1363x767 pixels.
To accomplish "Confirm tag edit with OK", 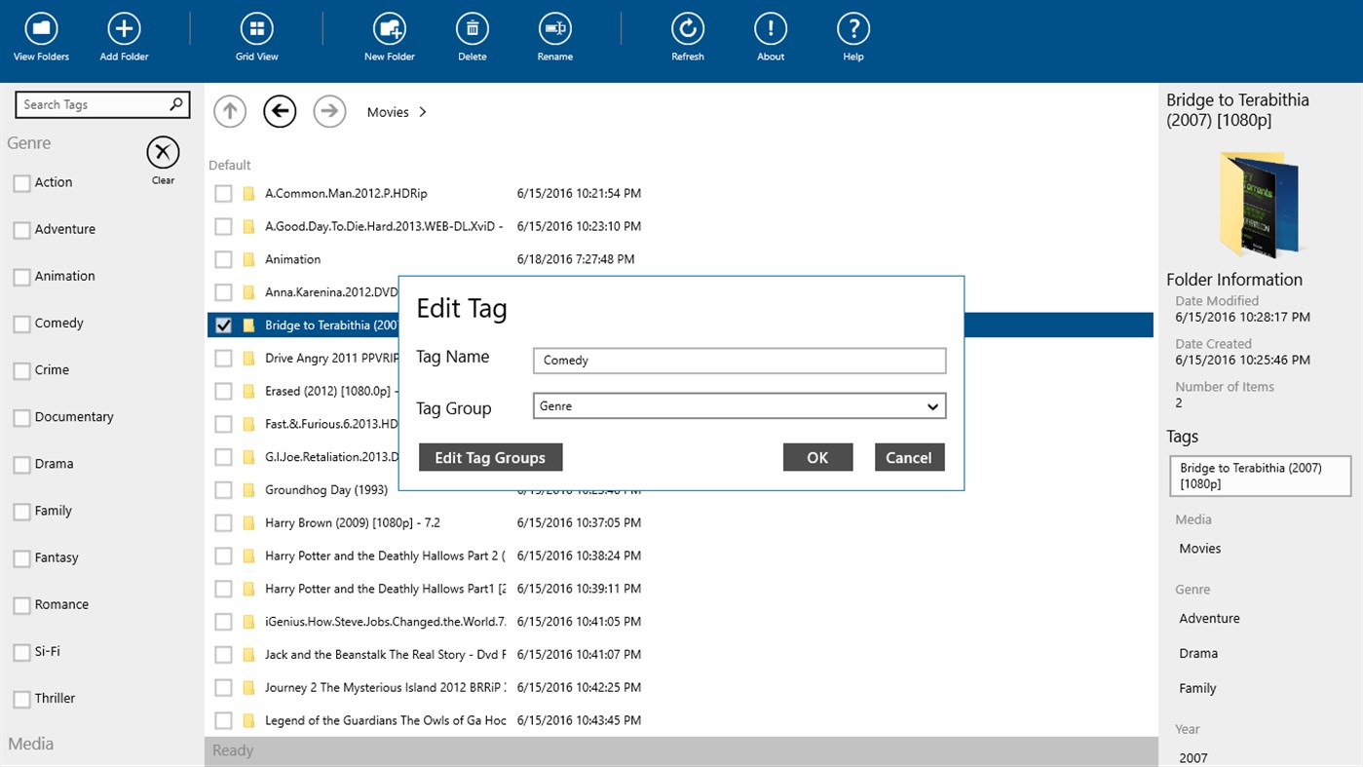I will point(817,456).
